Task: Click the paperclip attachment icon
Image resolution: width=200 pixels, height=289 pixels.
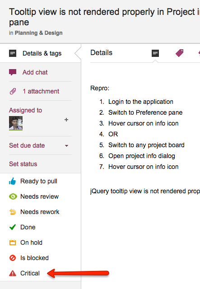Action: [13, 91]
